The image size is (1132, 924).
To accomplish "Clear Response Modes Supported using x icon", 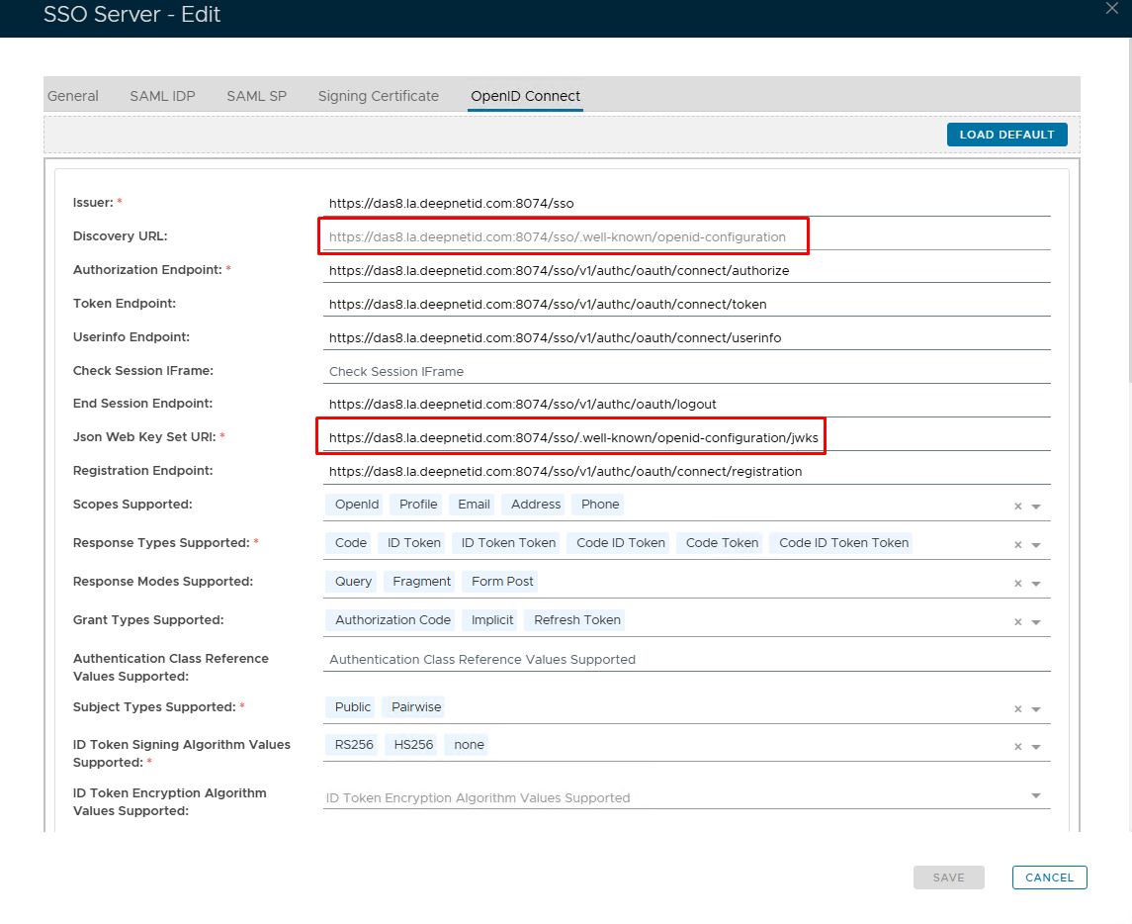I will pyautogui.click(x=1017, y=584).
